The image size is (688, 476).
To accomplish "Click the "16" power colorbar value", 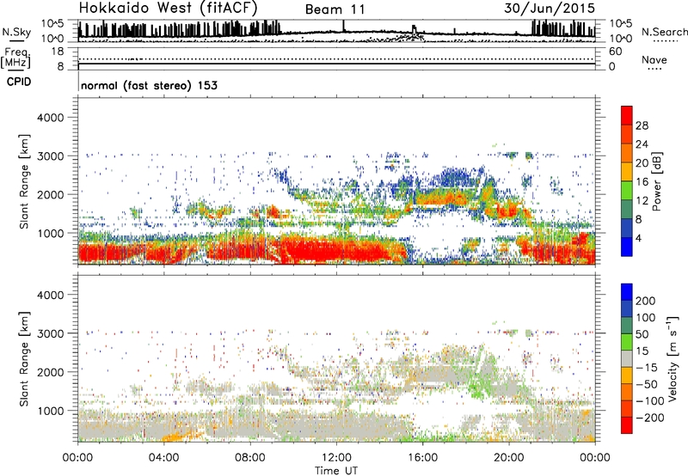I will coord(642,182).
